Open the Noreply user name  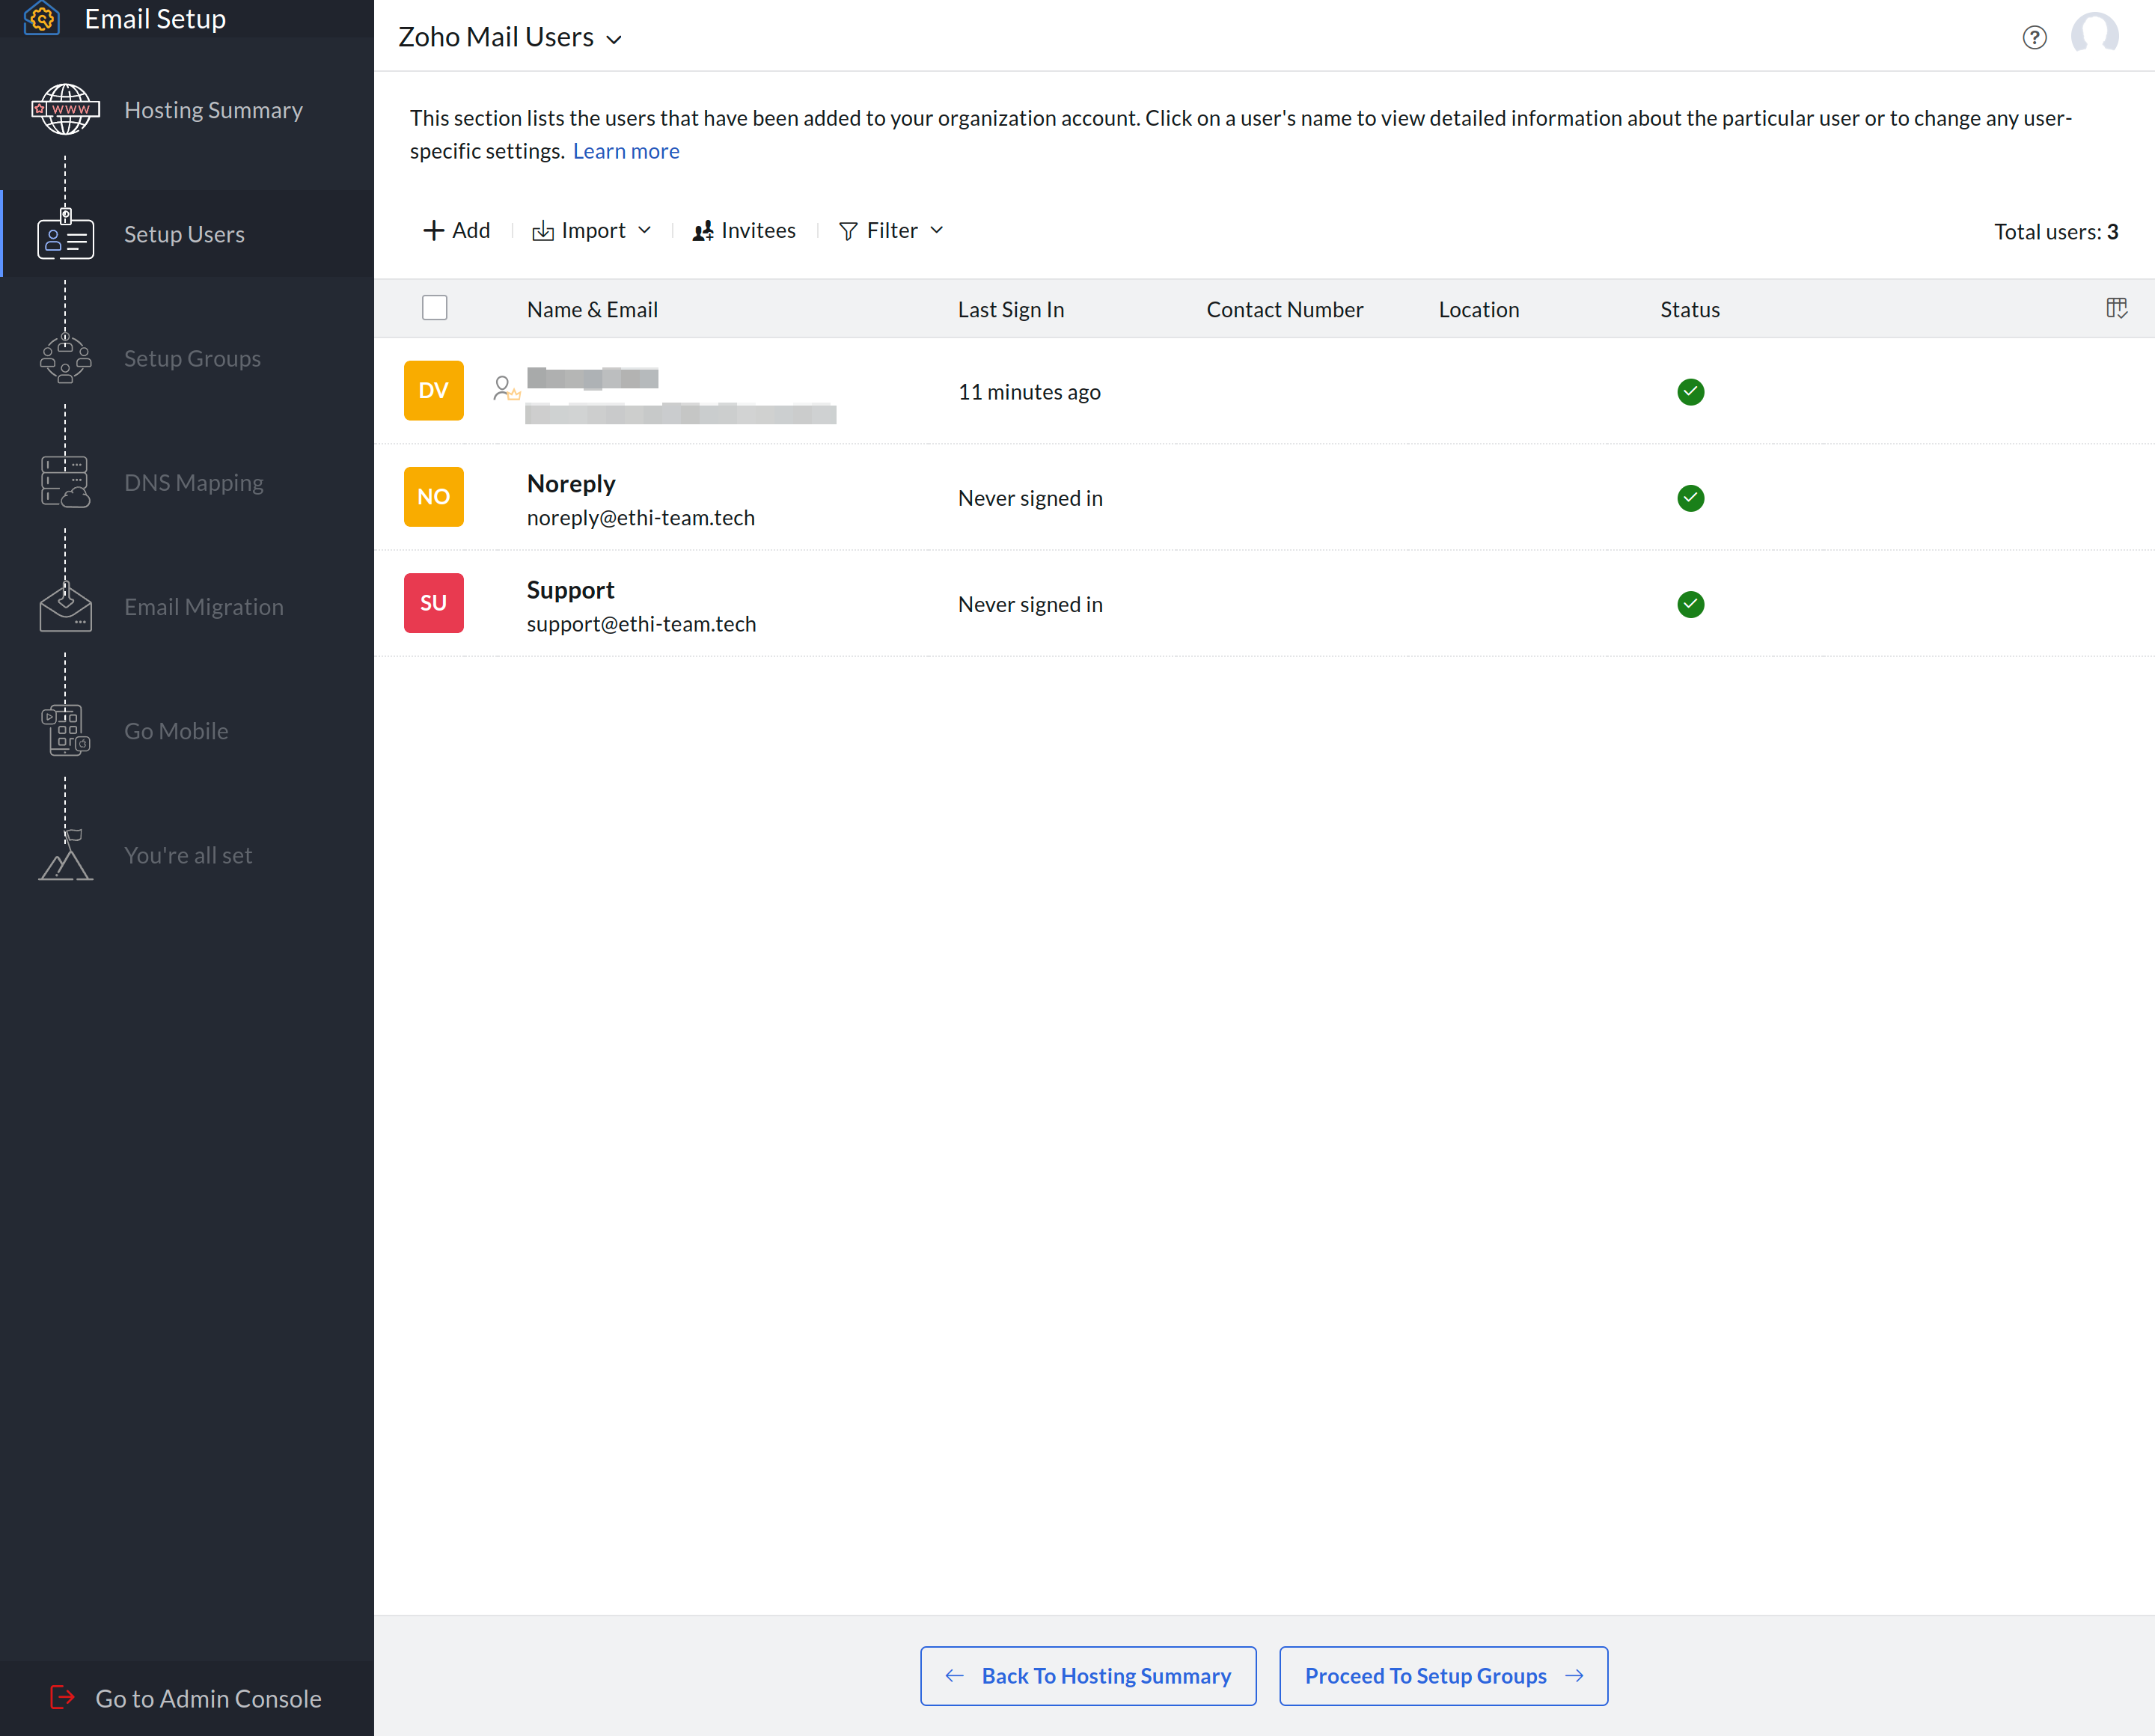pyautogui.click(x=571, y=483)
